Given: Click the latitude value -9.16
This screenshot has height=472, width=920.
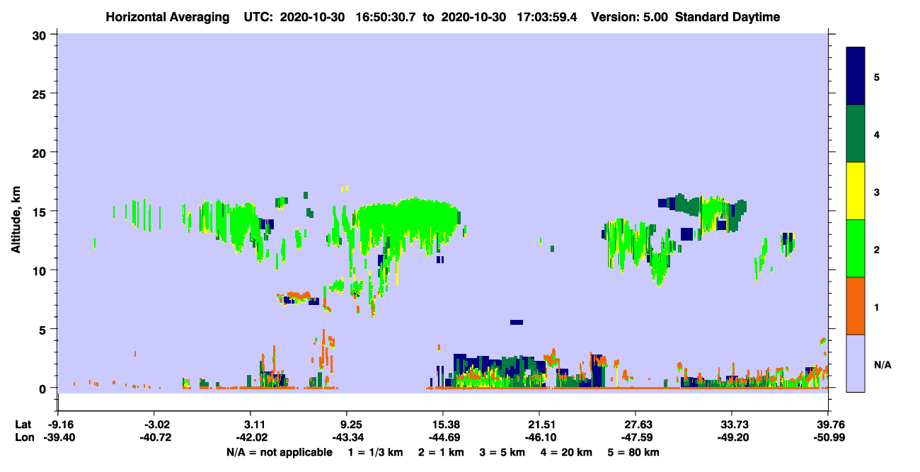Looking at the screenshot, I should [x=58, y=425].
